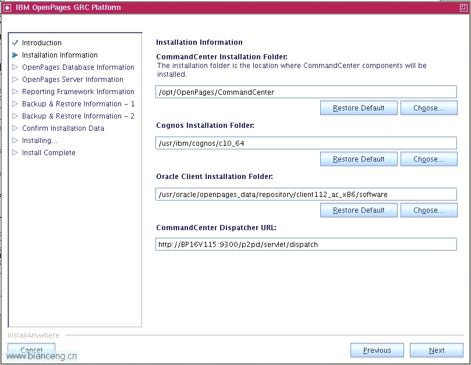Click the Installing step arrow icon
This screenshot has height=365, width=471.
(x=15, y=140)
